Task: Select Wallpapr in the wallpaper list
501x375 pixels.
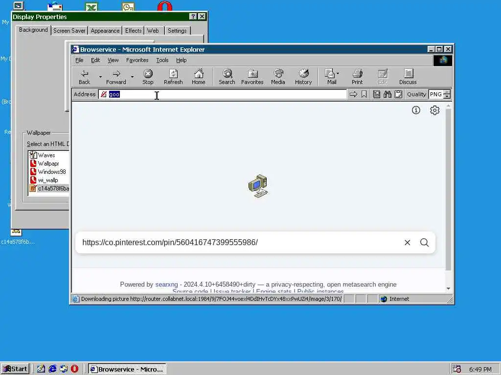Action: (48, 164)
